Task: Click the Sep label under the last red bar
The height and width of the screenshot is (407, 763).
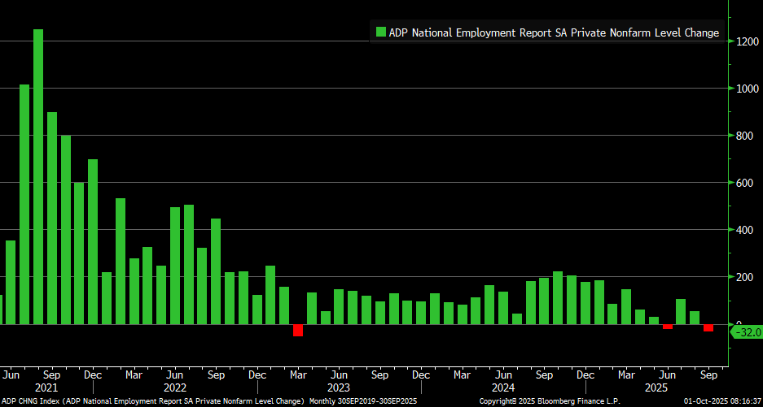Action: [x=708, y=375]
